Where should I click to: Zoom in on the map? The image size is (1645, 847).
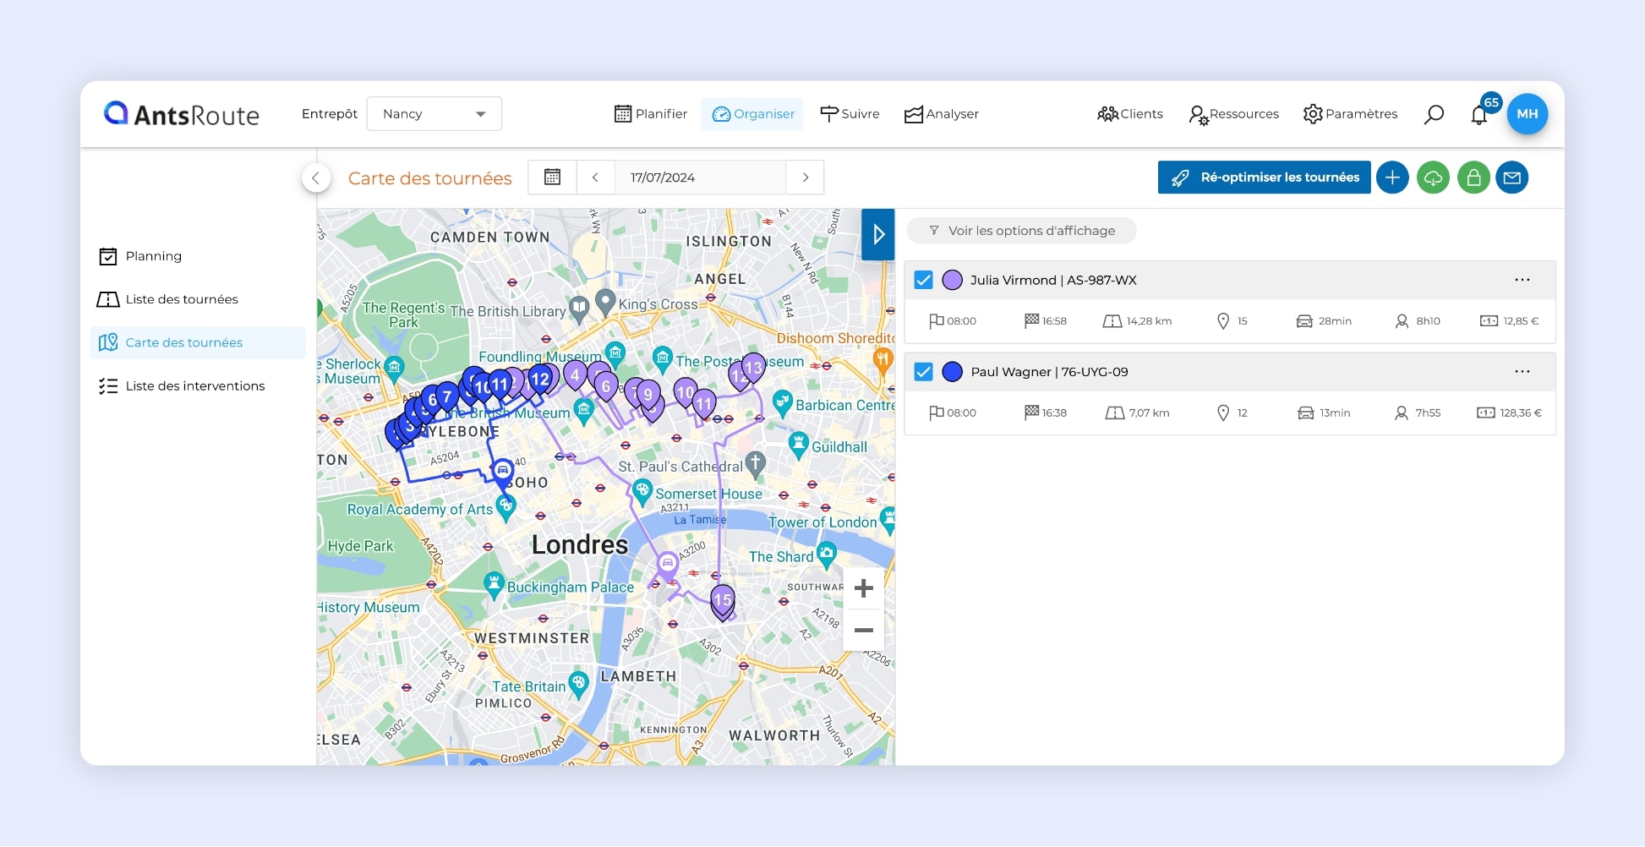click(x=863, y=588)
